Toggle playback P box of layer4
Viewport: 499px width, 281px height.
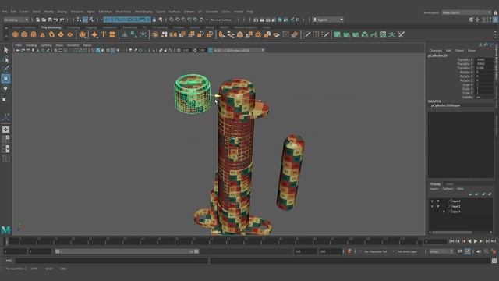click(438, 201)
